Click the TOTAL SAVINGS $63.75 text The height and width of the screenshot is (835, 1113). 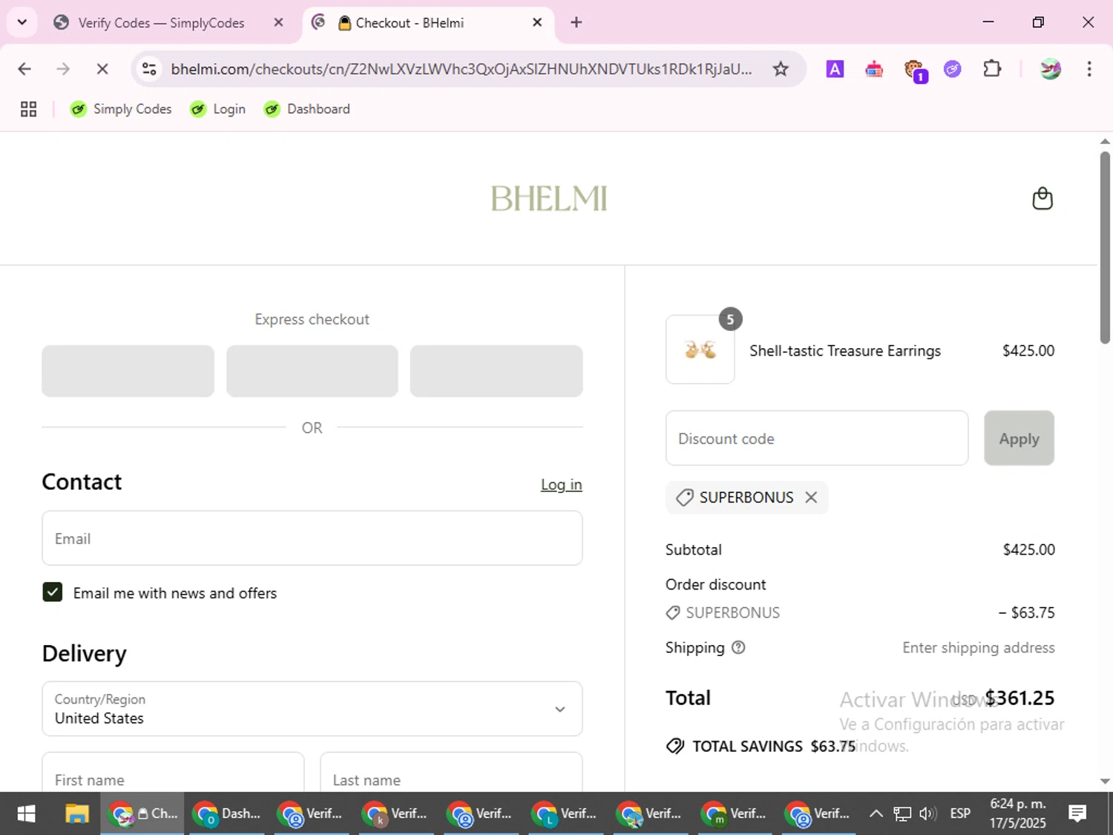[x=774, y=746]
